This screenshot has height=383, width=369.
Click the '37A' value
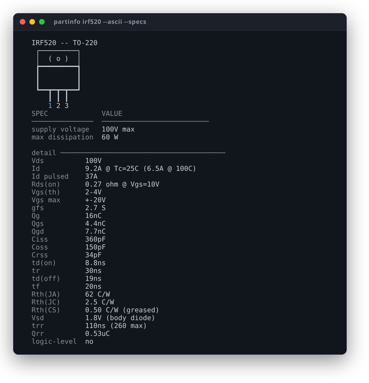click(91, 176)
